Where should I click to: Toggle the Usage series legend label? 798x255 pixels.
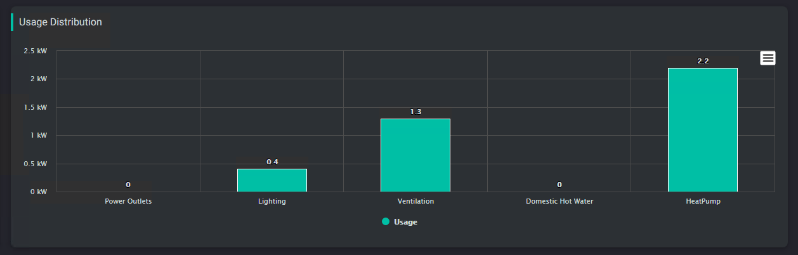(x=405, y=222)
